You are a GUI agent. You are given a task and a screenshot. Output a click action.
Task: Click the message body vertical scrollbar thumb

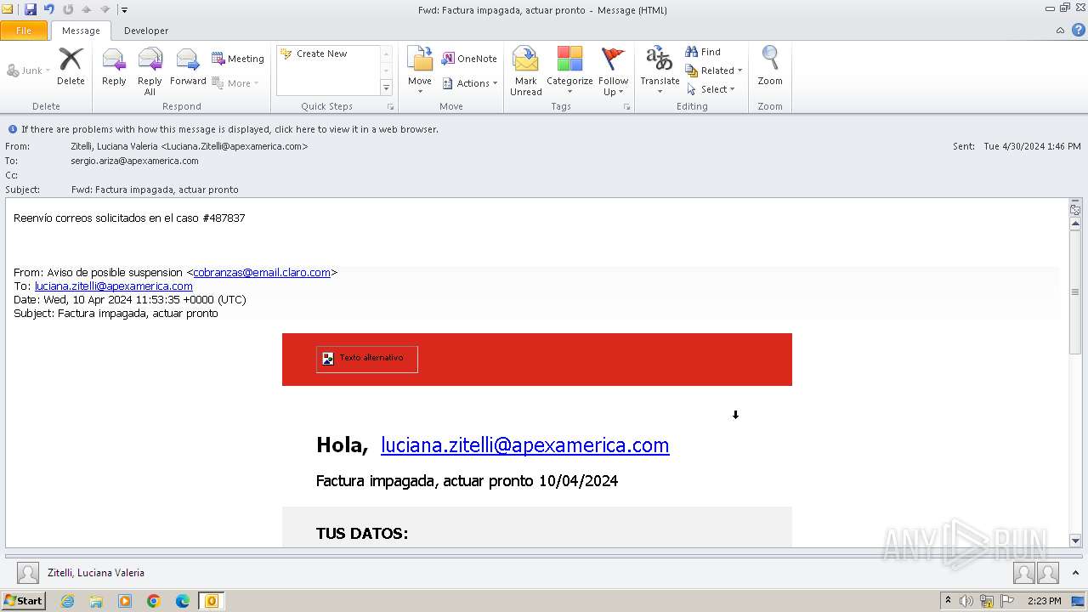[x=1075, y=292]
